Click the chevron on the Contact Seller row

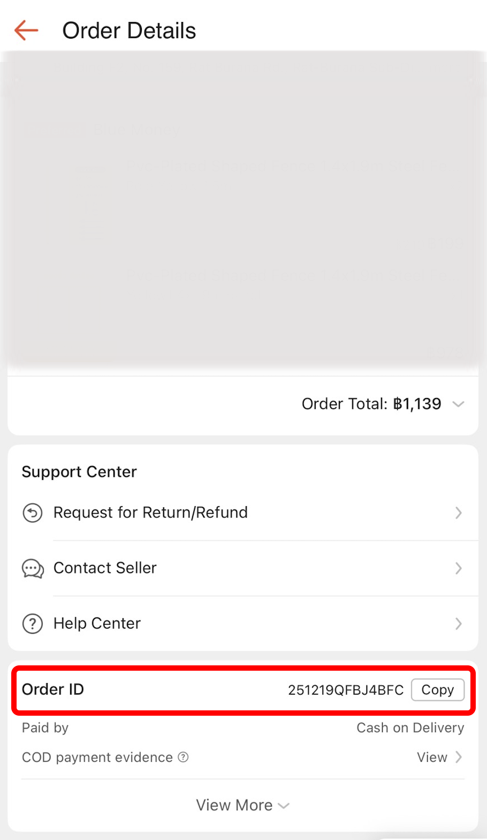[x=458, y=568]
